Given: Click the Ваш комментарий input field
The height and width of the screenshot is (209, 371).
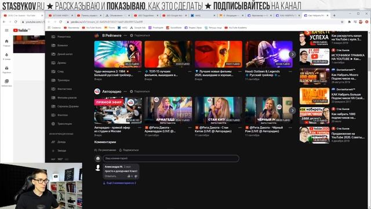Looking at the screenshot, I should (171, 158).
